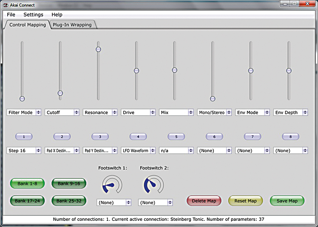Click the status bar connection text
Image resolution: width=318 pixels, height=227 pixels.
(158, 219)
